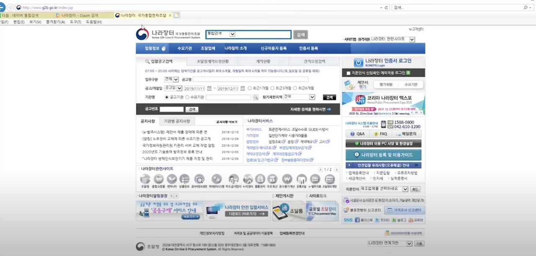Open the 즐겨찾기(A) browser menu

(56, 22)
